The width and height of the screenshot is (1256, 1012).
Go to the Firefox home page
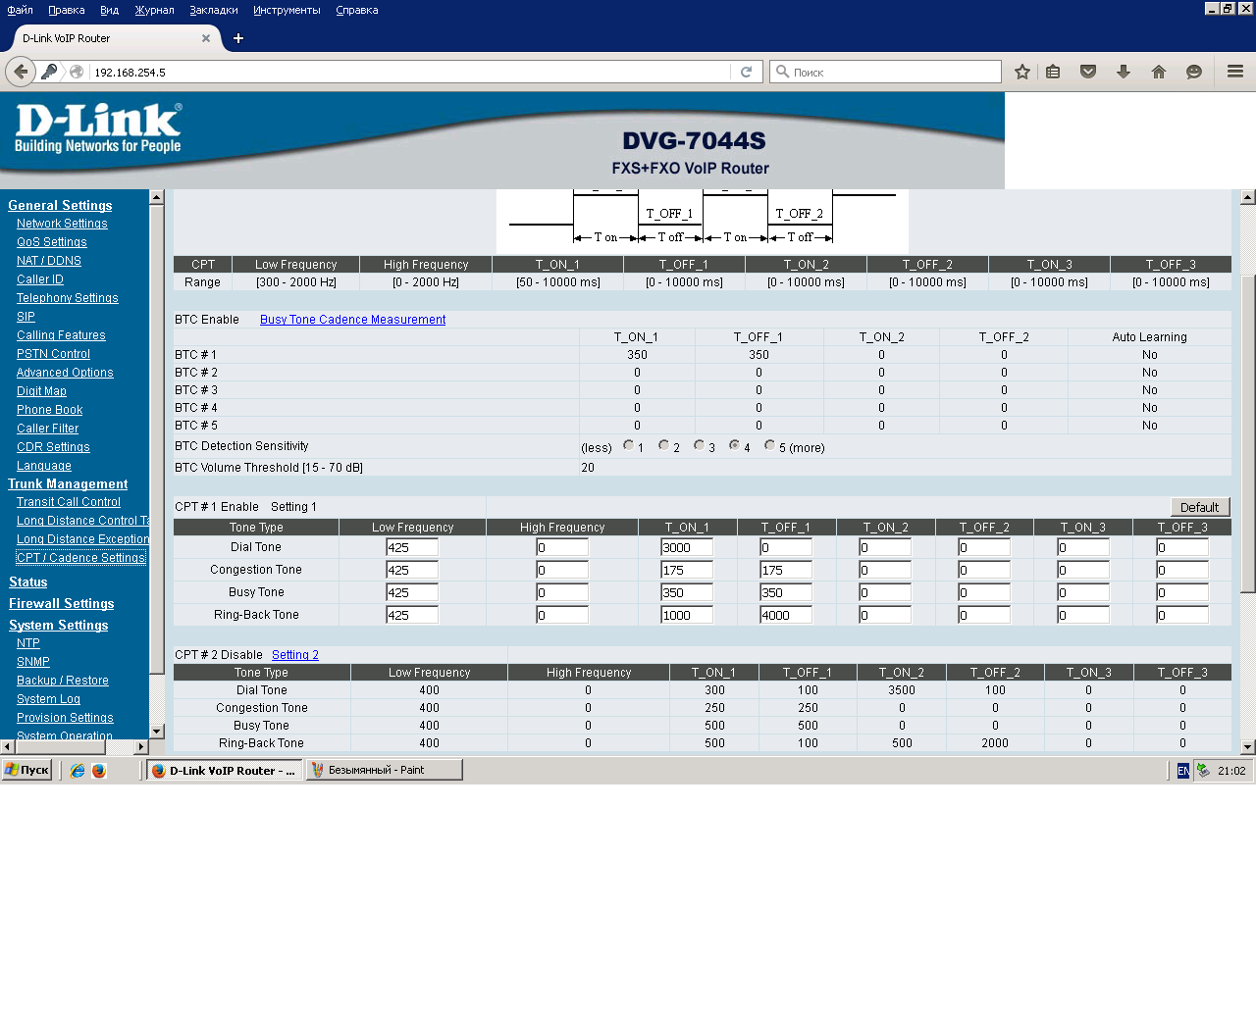[x=1159, y=72]
